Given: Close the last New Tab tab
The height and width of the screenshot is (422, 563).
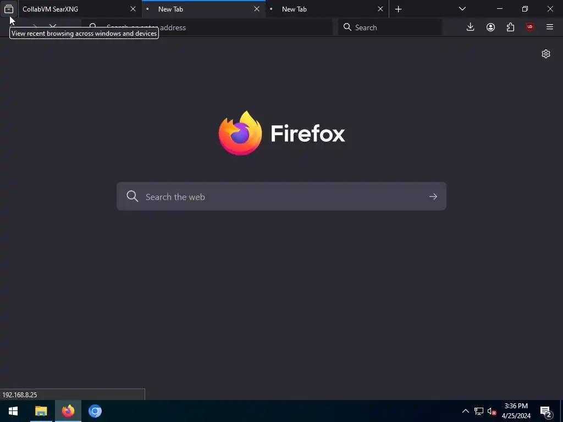Looking at the screenshot, I should (380, 9).
